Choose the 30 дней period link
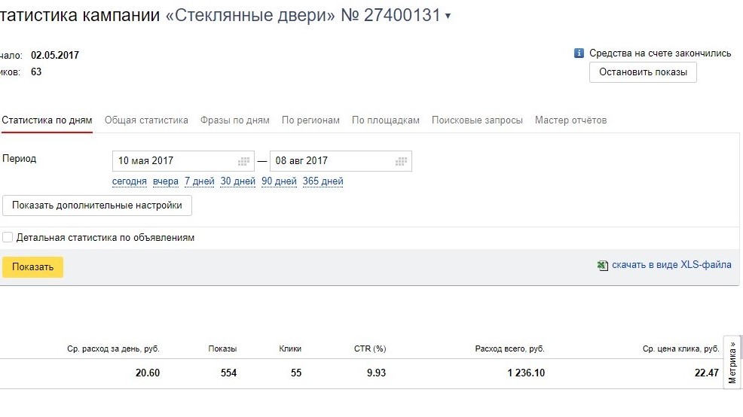743x417 pixels. coord(238,181)
